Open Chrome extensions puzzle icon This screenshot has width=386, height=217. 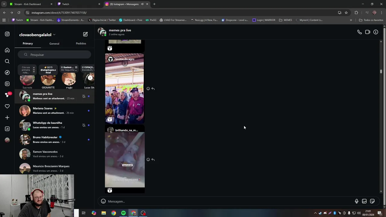click(x=356, y=13)
